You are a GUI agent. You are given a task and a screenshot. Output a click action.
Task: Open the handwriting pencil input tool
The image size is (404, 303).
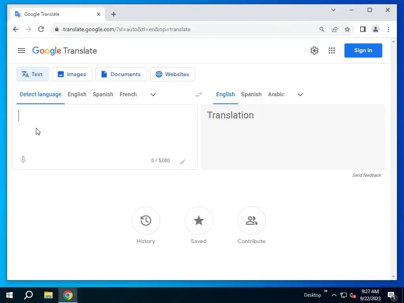click(183, 161)
